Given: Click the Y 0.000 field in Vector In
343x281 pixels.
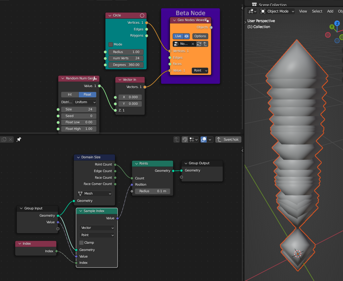Looking at the screenshot, I should pyautogui.click(x=130, y=104).
